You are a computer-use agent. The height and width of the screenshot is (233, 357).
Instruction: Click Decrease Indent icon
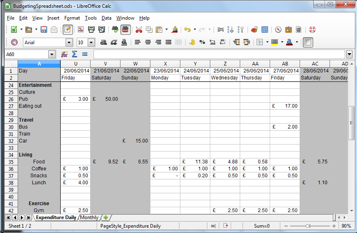coord(236,42)
